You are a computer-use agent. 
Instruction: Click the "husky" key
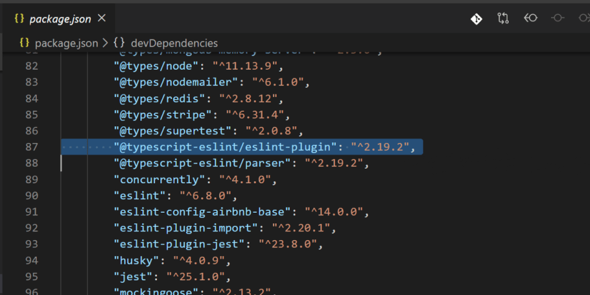pyautogui.click(x=136, y=260)
